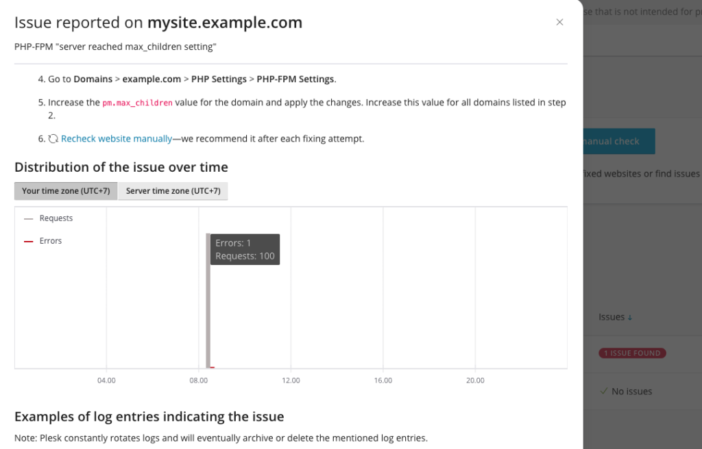Click the manual check button in background page

pyautogui.click(x=619, y=141)
